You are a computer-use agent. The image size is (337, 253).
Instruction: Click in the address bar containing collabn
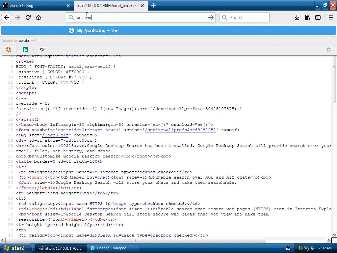point(141,17)
